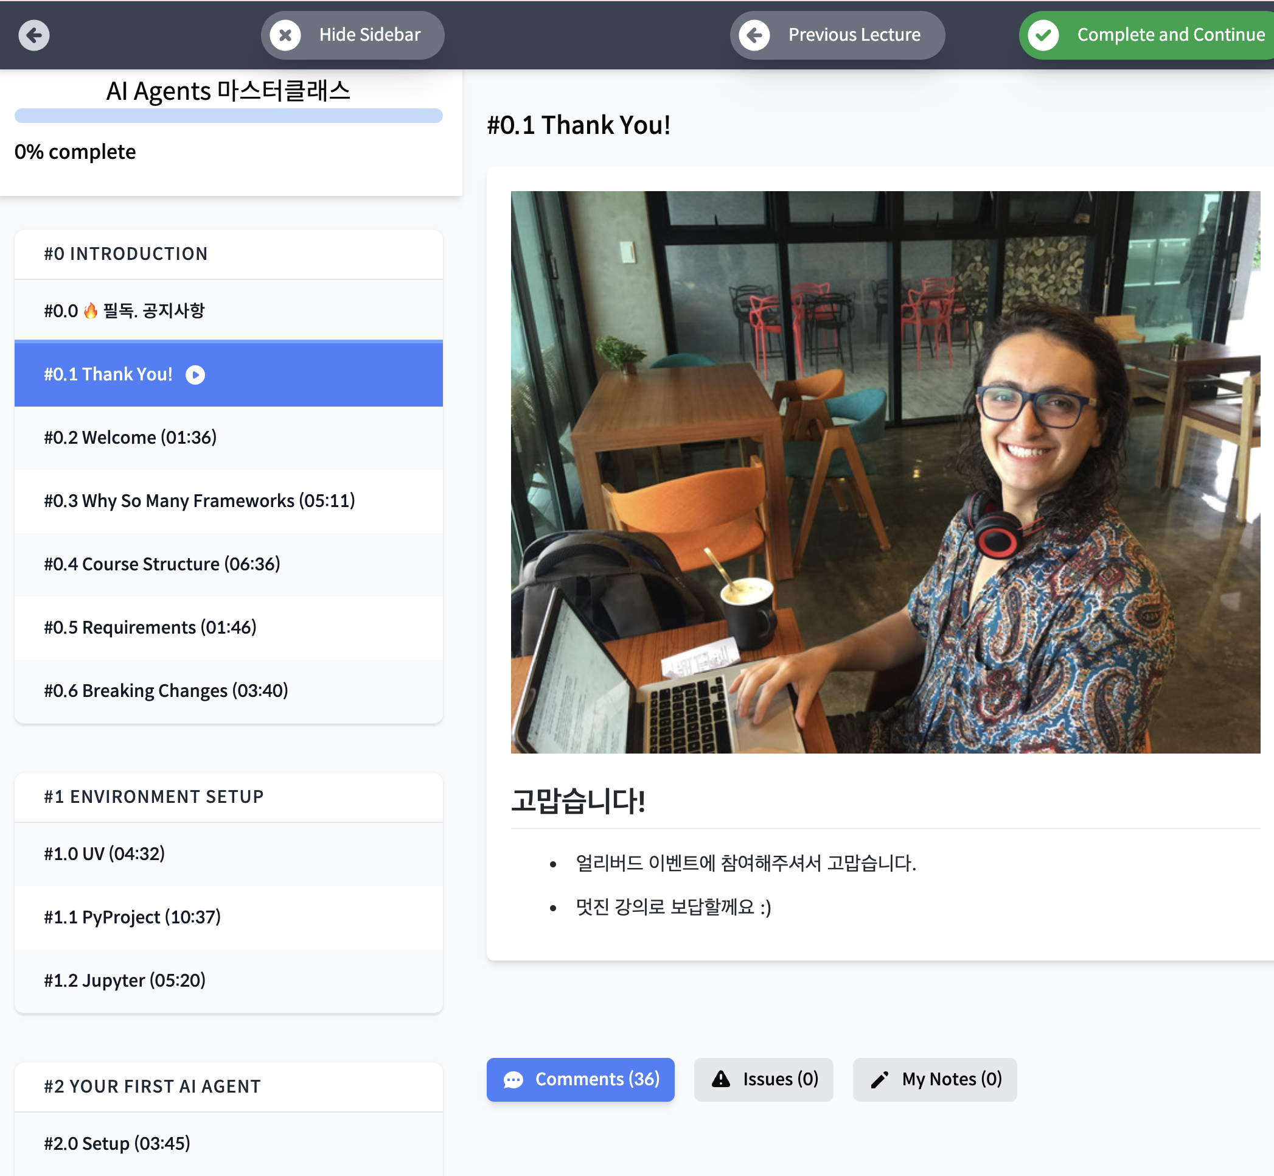Click the back arrow icon at top-left
The width and height of the screenshot is (1274, 1176).
click(x=33, y=35)
